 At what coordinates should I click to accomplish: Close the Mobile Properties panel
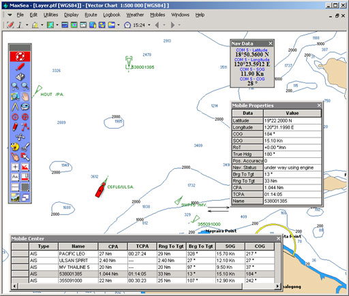319,105
